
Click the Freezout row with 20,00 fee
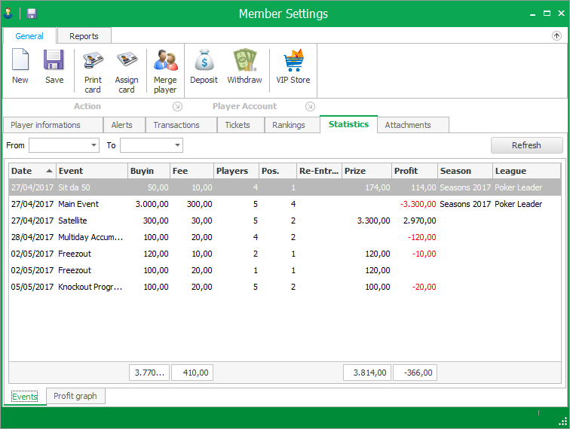point(285,270)
